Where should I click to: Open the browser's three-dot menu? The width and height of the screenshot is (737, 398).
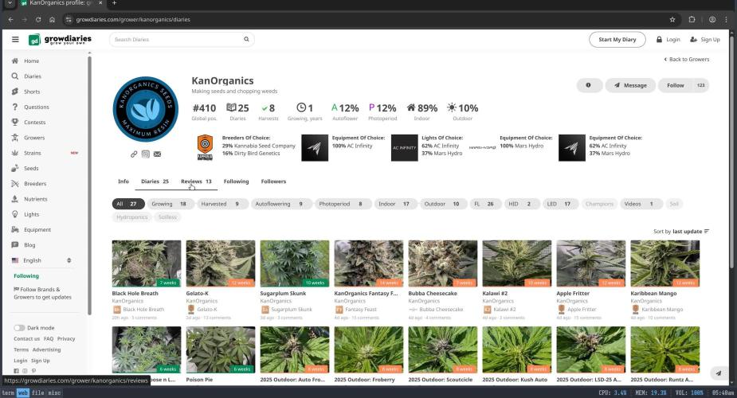click(725, 19)
